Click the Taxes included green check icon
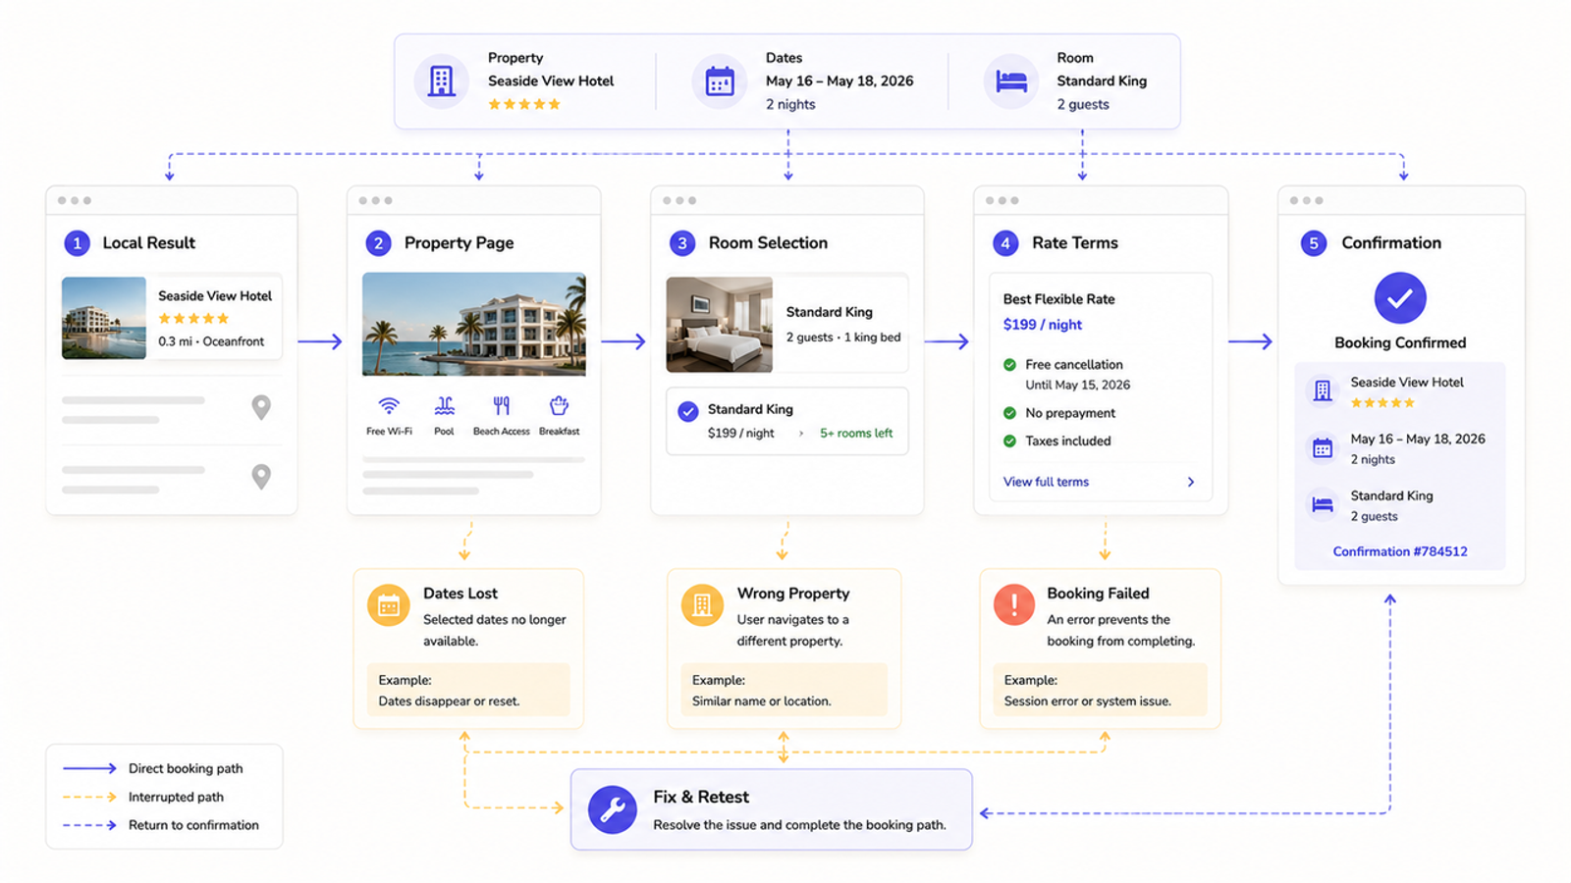Image resolution: width=1571 pixels, height=883 pixels. pyautogui.click(x=1009, y=441)
